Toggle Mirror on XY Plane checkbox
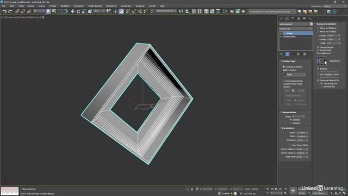 (318, 32)
